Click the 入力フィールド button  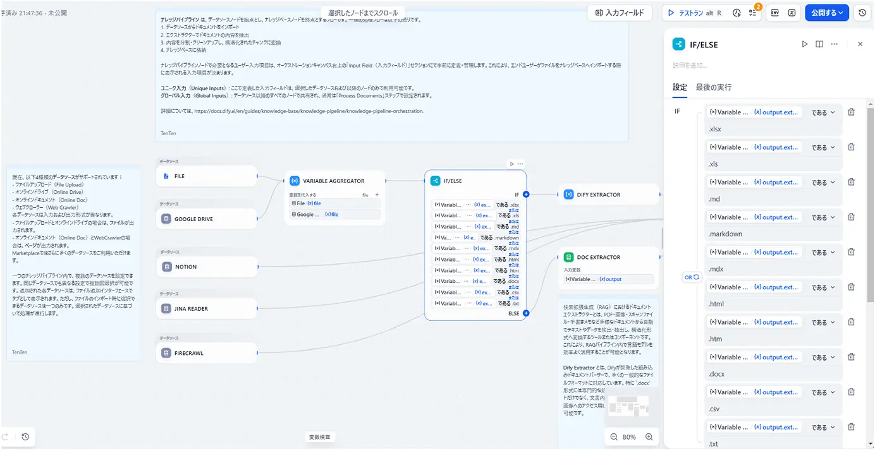click(619, 13)
